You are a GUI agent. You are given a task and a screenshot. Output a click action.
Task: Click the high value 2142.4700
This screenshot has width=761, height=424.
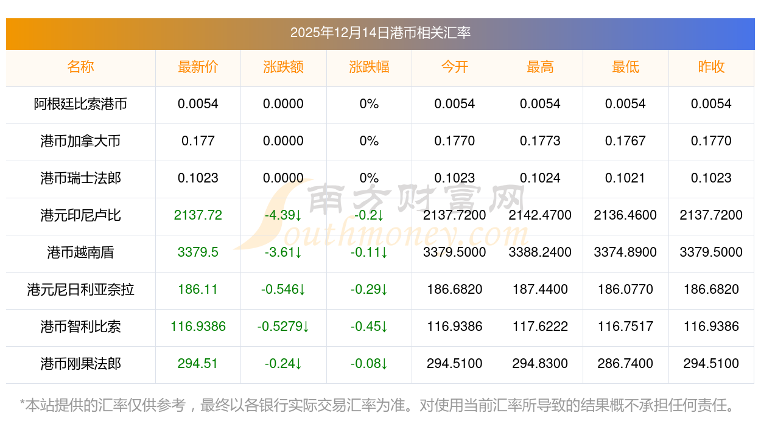click(x=540, y=215)
